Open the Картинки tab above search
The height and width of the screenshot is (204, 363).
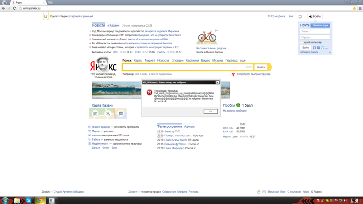192,60
